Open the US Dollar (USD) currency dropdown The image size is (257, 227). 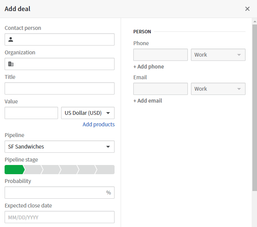point(88,113)
